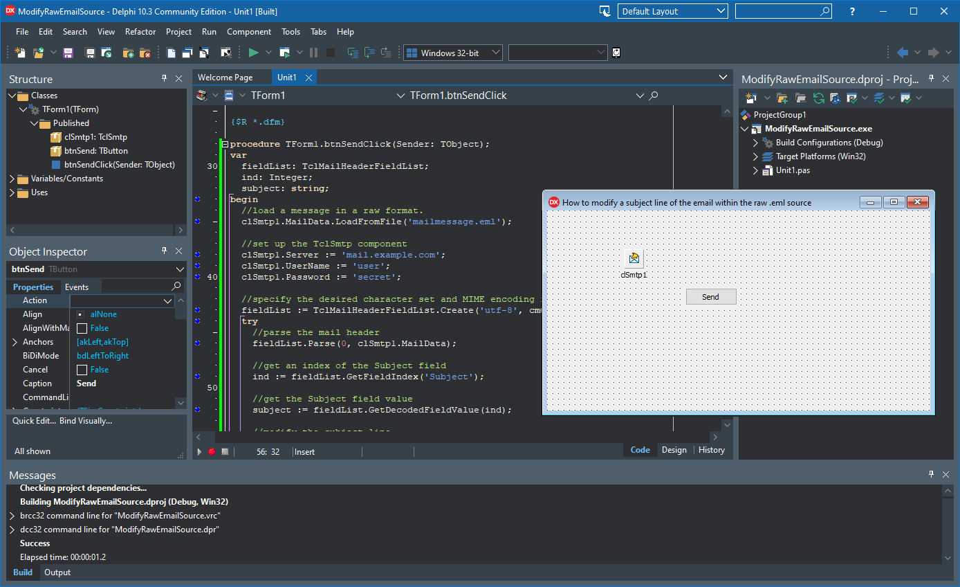Expand the Variables/Constants node
960x587 pixels.
click(x=12, y=179)
